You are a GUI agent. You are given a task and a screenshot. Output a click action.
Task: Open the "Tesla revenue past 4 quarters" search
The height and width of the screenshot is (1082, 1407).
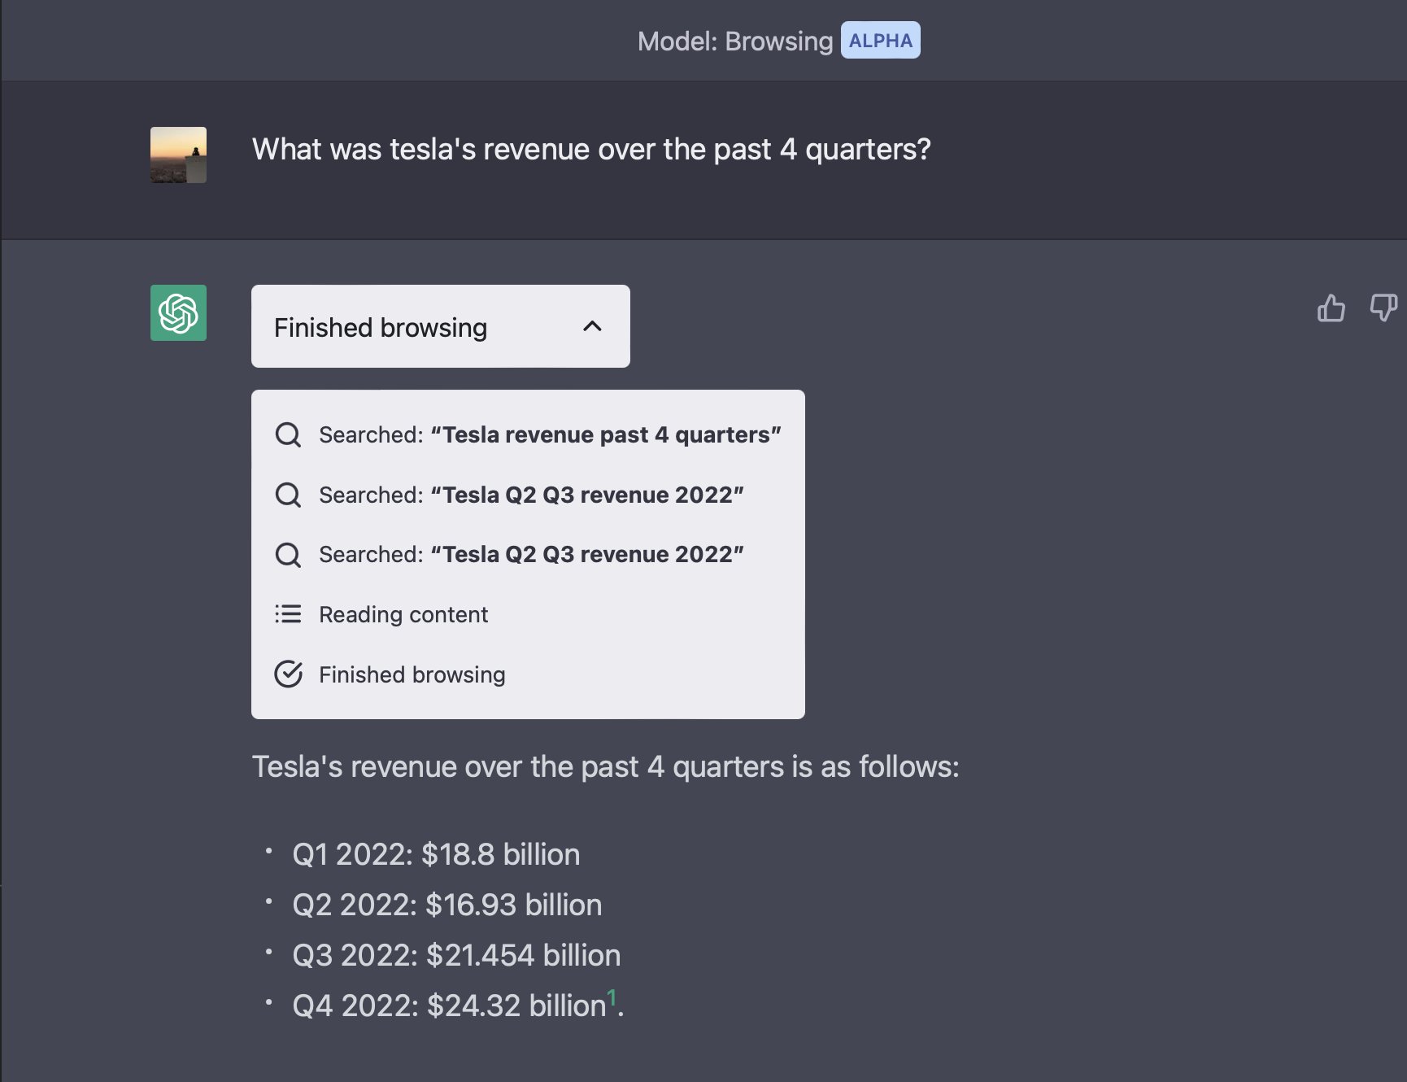point(550,435)
